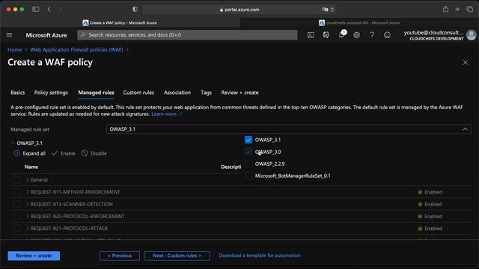The image size is (479, 269).
Task: Expand the General rule group chevron
Action: (27, 179)
